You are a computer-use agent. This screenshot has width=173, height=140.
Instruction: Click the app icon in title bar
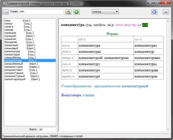4,3
